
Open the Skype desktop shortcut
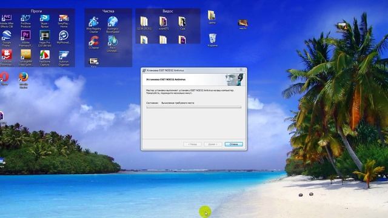[x=44, y=21]
